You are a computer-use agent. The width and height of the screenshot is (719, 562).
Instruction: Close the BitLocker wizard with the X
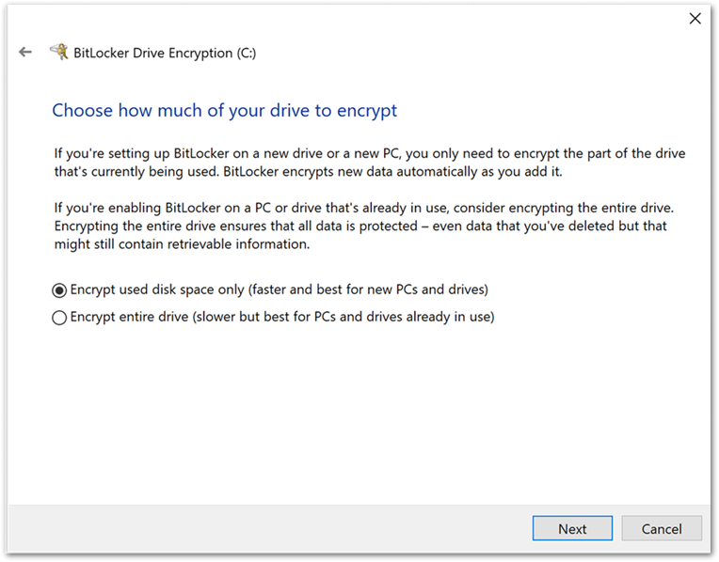(695, 19)
